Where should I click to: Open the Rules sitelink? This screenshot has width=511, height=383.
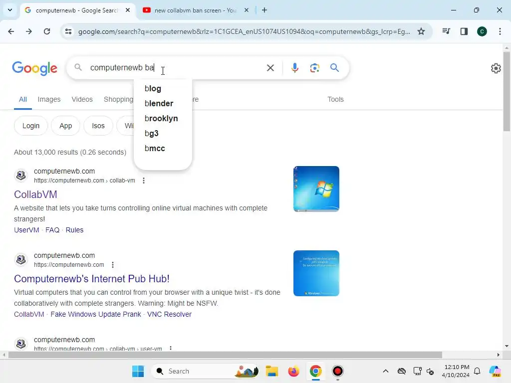click(x=74, y=230)
